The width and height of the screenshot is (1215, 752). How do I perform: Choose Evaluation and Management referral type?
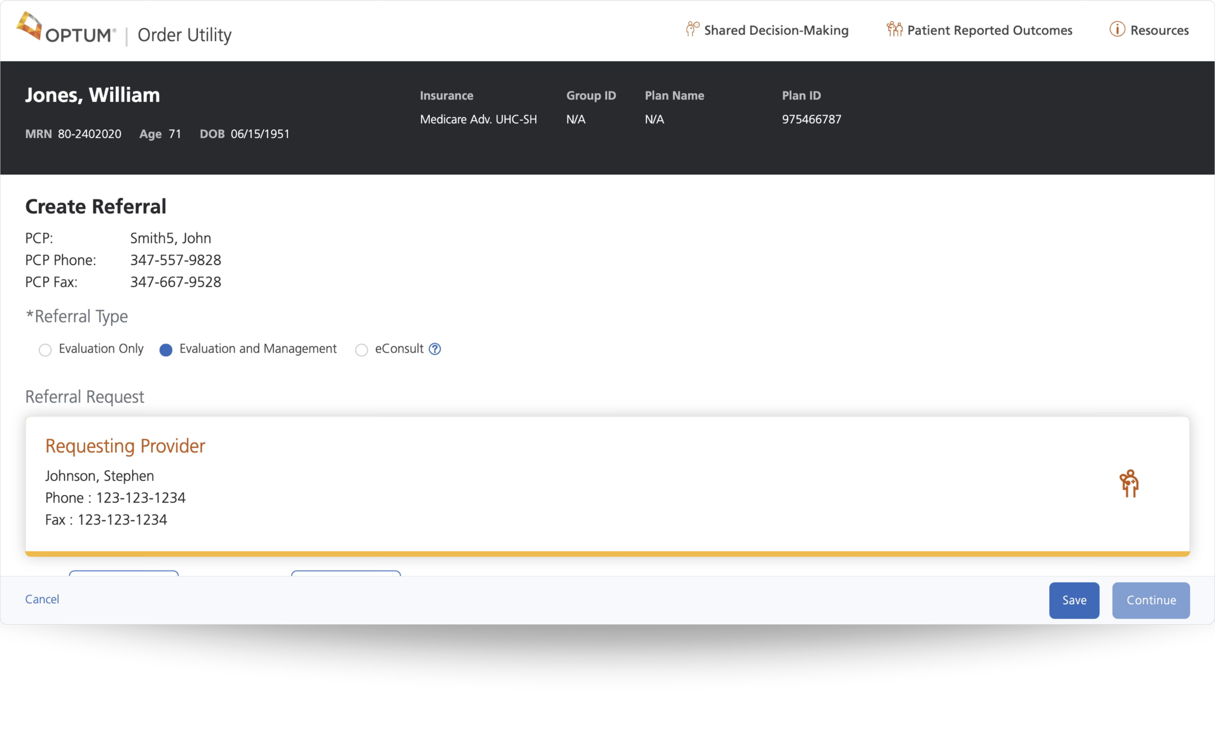coord(166,350)
